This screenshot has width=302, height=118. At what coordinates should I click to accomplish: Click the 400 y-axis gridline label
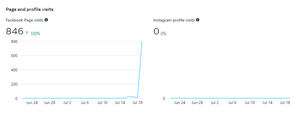(x=14, y=70)
